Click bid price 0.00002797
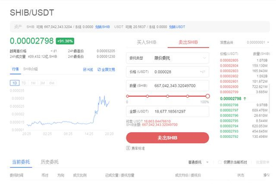This screenshot has height=184, width=276. [x=229, y=110]
